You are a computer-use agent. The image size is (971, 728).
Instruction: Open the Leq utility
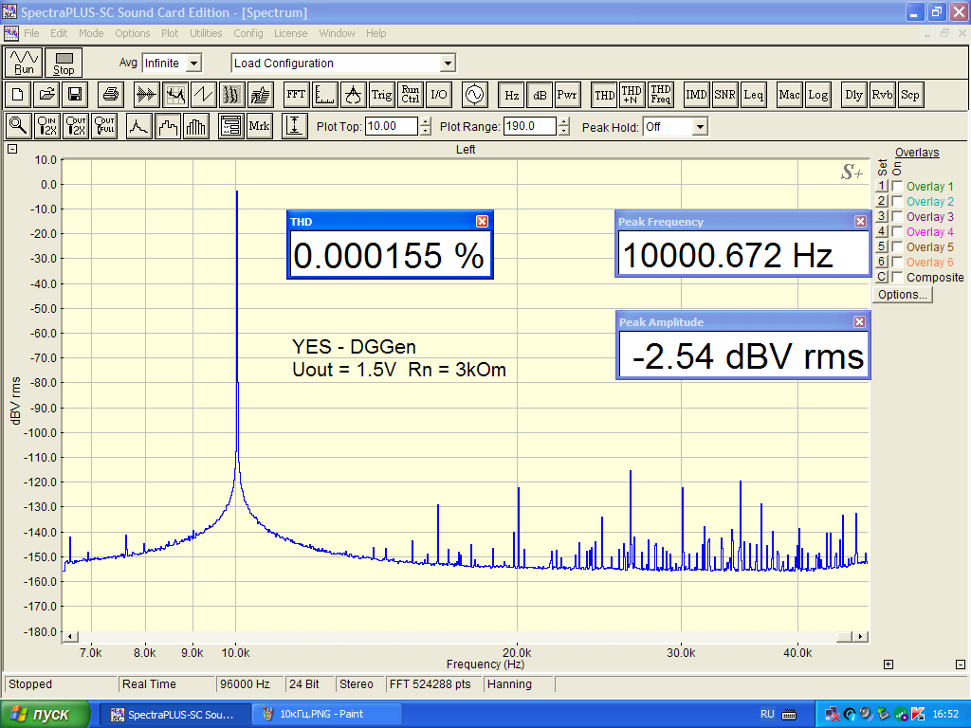pos(754,95)
